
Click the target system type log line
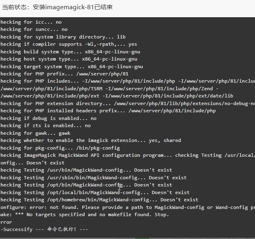pos(72,67)
